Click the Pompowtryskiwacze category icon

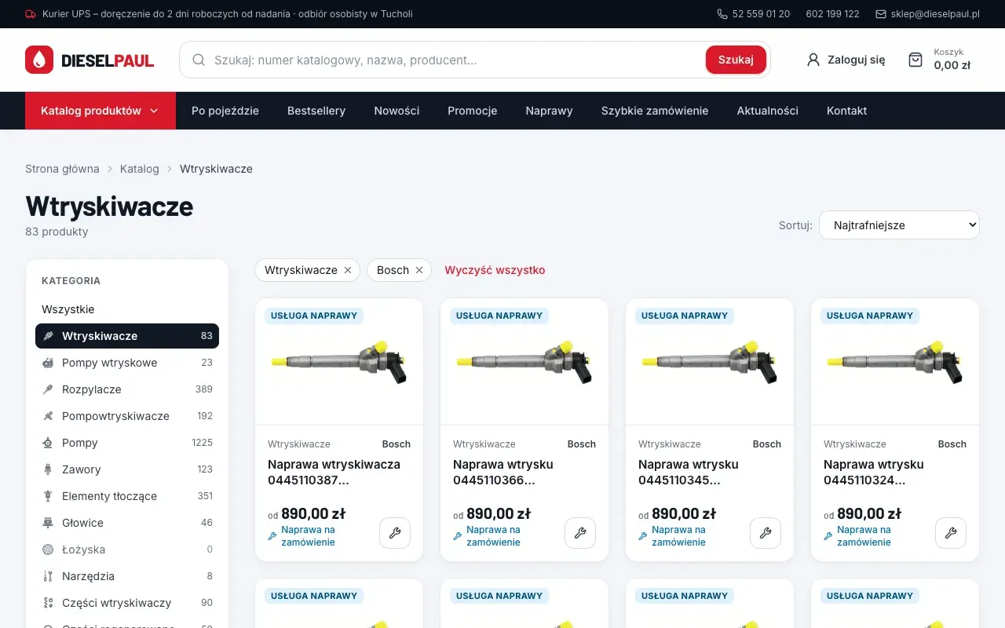[x=48, y=416]
